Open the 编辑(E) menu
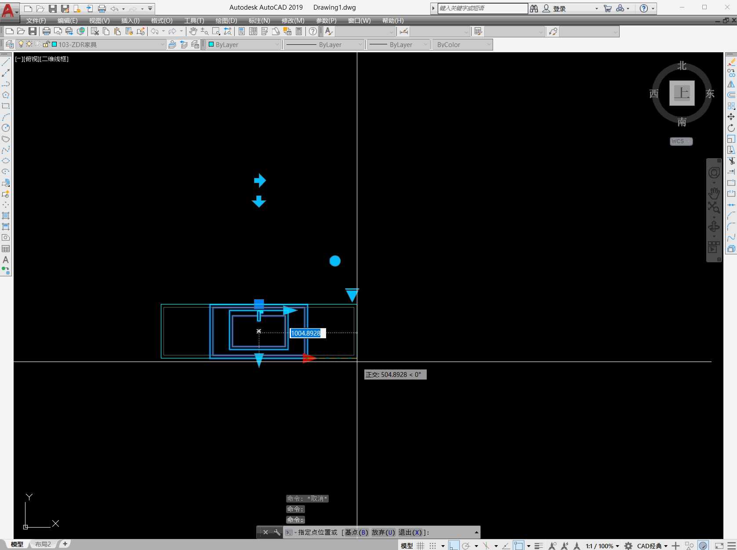This screenshot has width=737, height=550. coord(67,21)
